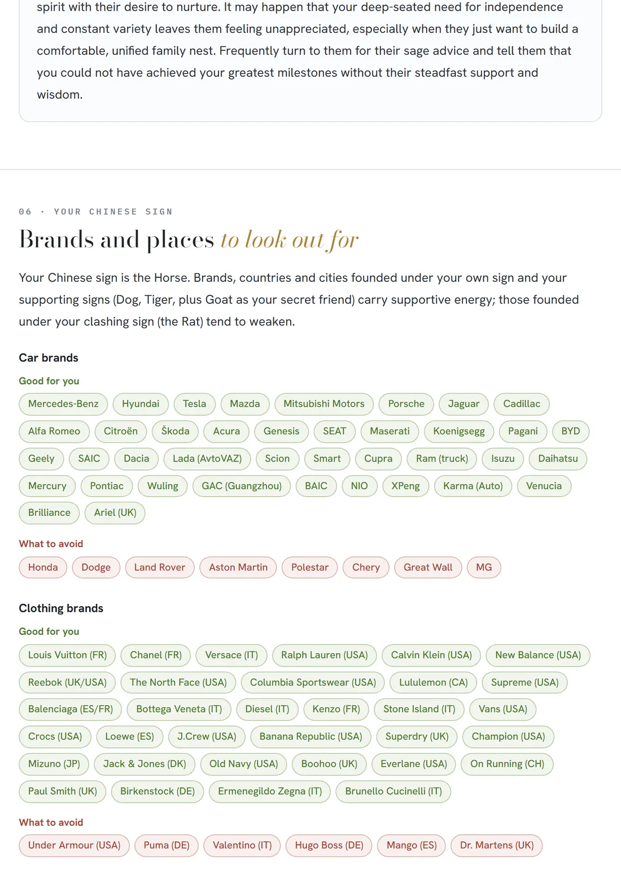Click the XPeng brand tag

coord(405,486)
